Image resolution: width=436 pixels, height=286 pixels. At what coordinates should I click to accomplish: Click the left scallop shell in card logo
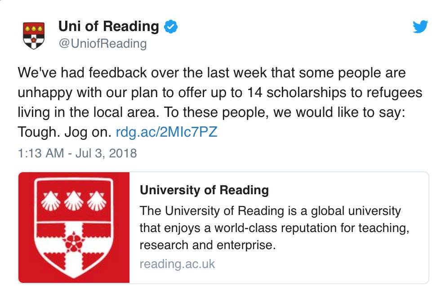(x=51, y=201)
